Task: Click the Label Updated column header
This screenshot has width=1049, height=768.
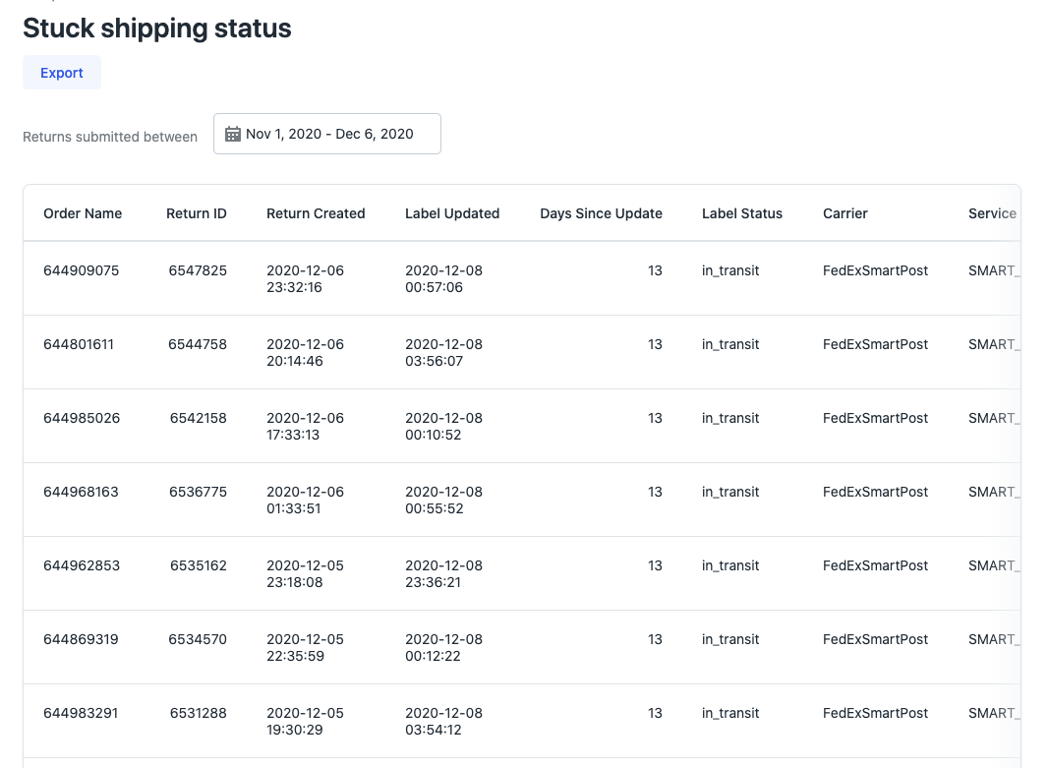Action: (452, 213)
